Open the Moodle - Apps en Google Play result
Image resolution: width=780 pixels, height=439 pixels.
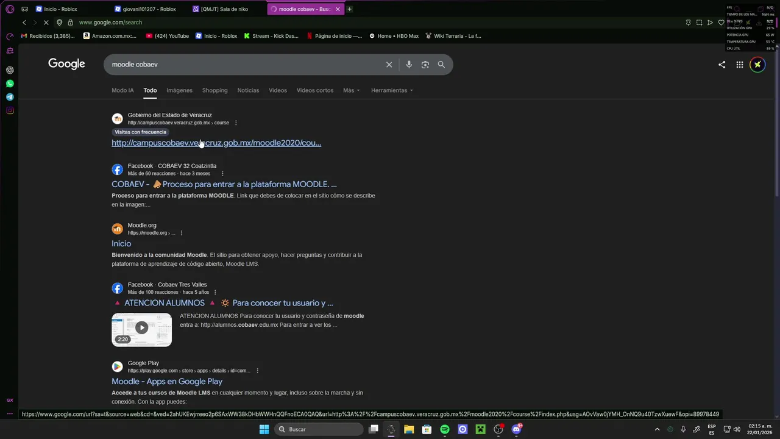pos(167,382)
